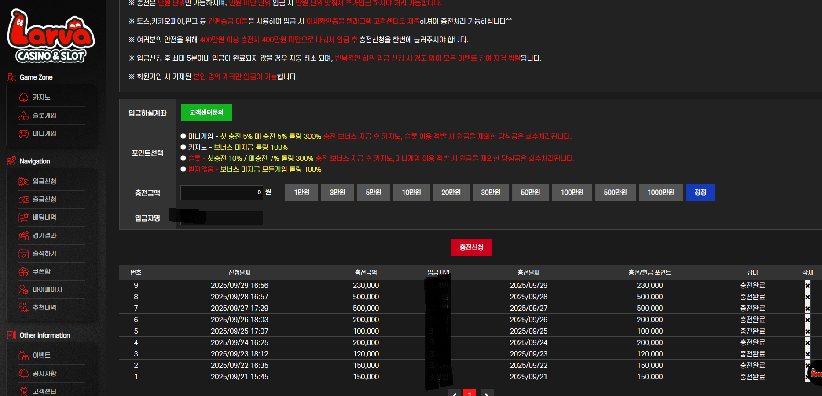Open the 카지노 casino icon in sidebar

point(24,98)
